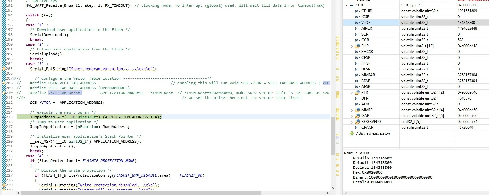This screenshot has width=489, height=195.
Task: Expand the PFR array entry
Action: click(x=352, y=92)
